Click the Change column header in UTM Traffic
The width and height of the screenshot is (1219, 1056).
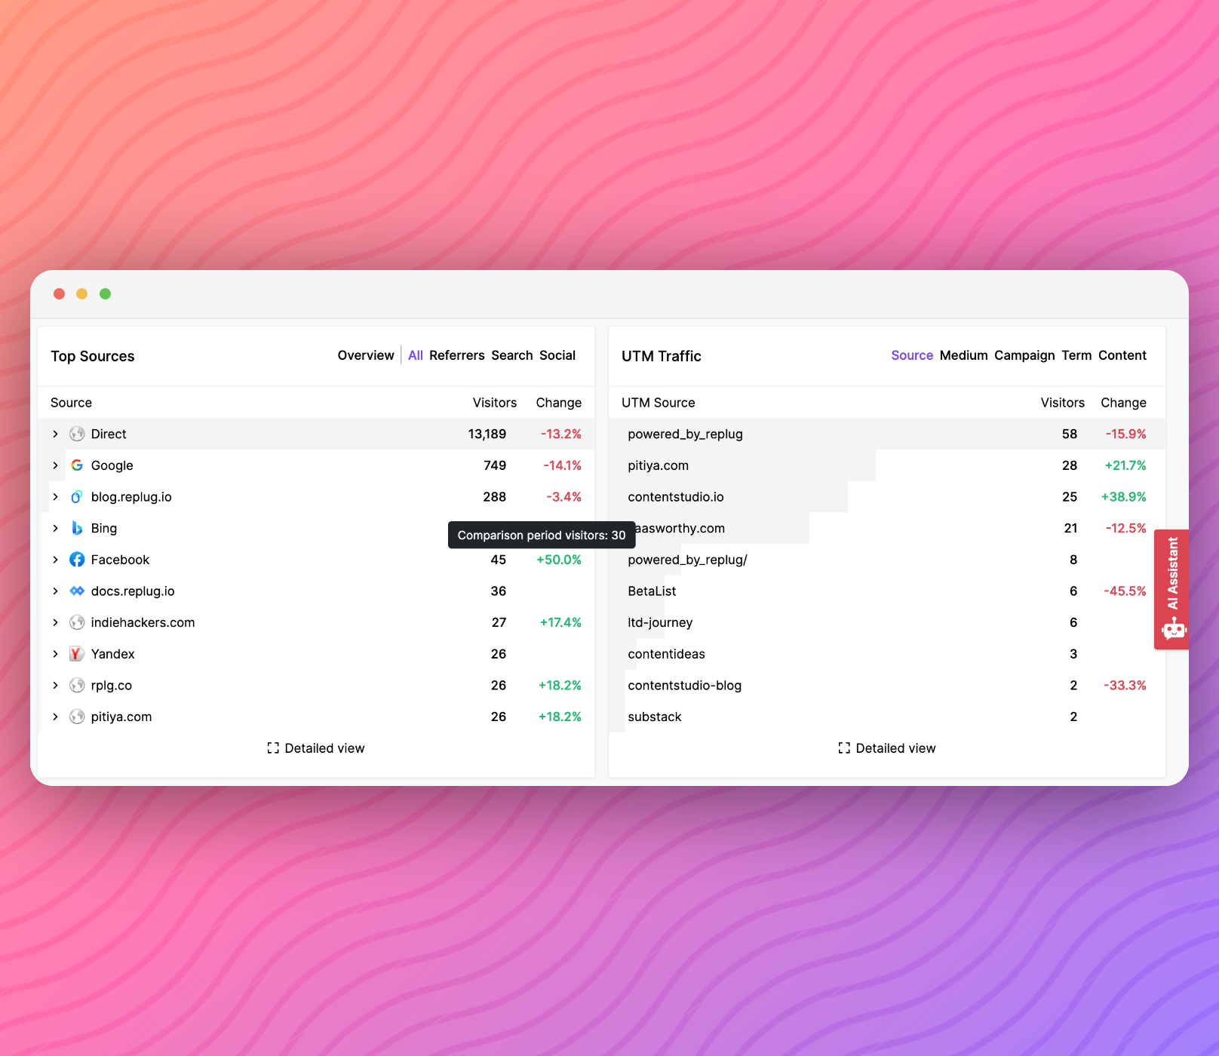coord(1123,403)
